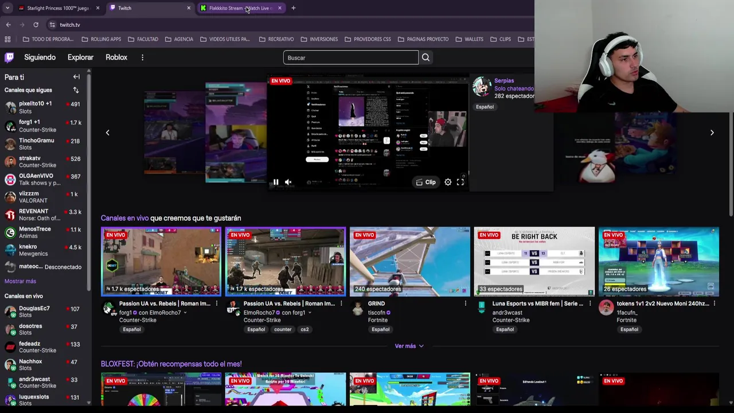
Task: Open Luna Esports card options menu
Action: click(x=589, y=303)
